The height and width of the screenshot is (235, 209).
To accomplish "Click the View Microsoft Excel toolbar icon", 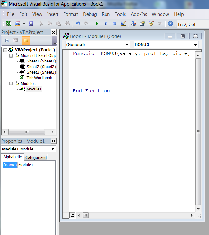I will click(x=9, y=24).
